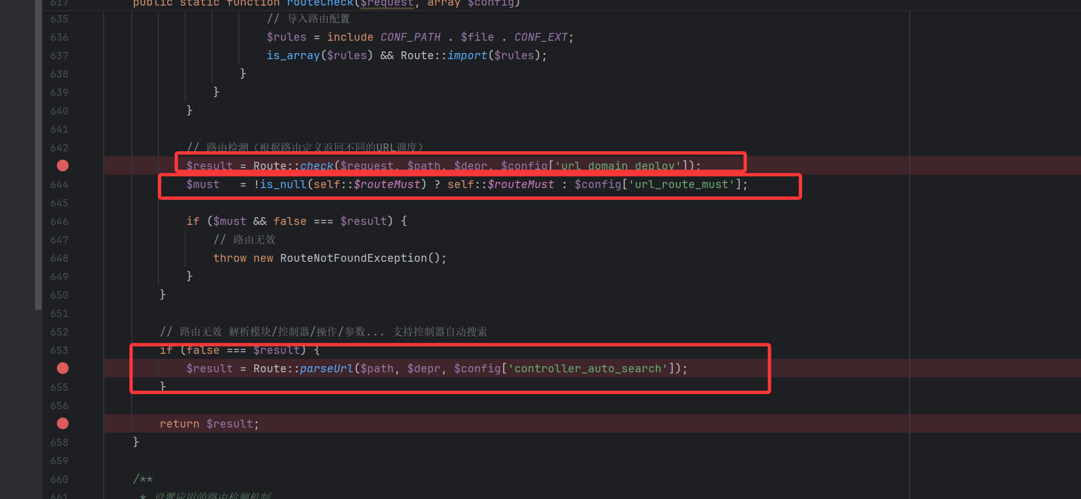Click the throw keyword on line 648
The width and height of the screenshot is (1081, 499).
(230, 258)
